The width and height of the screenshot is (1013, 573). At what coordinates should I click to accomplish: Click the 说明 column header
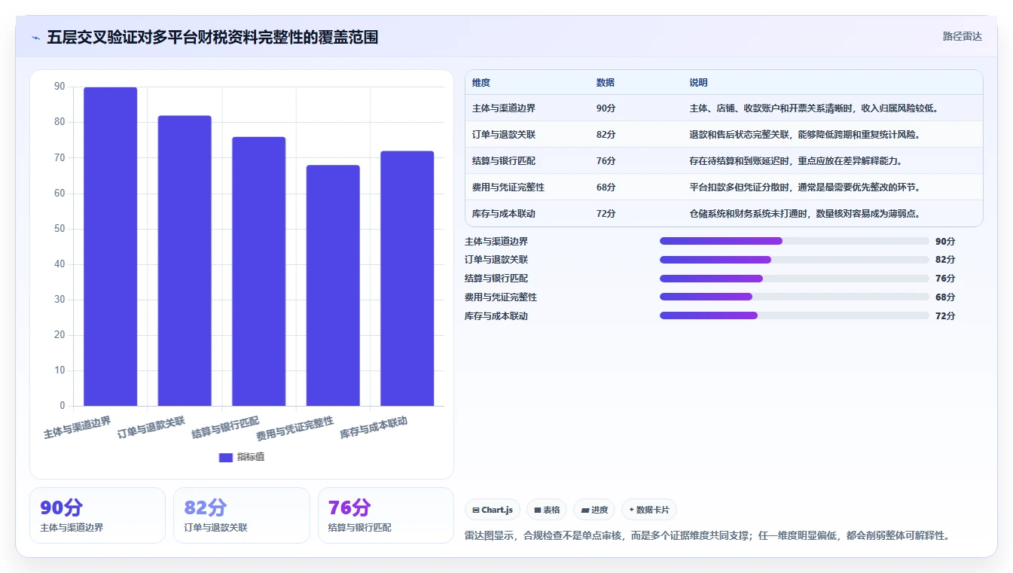[x=699, y=83]
